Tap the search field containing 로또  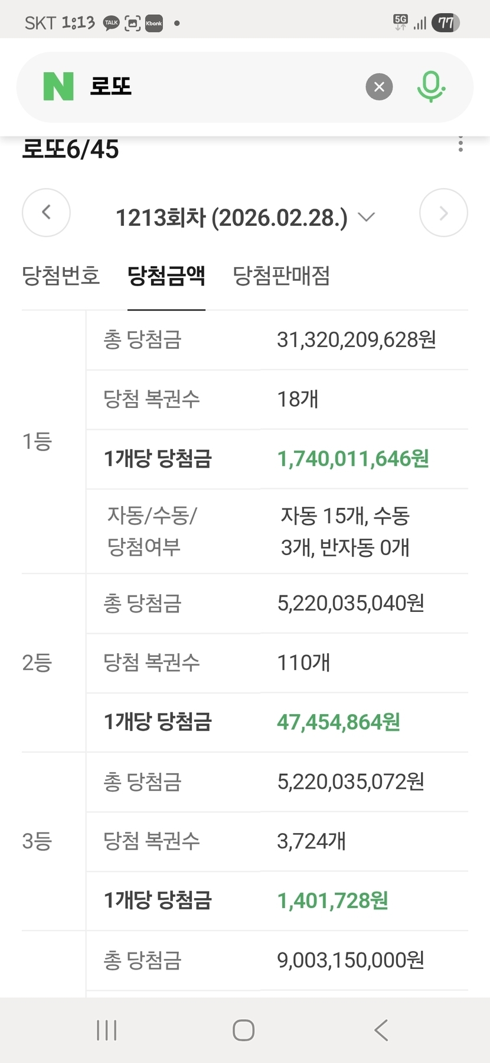[x=224, y=87]
